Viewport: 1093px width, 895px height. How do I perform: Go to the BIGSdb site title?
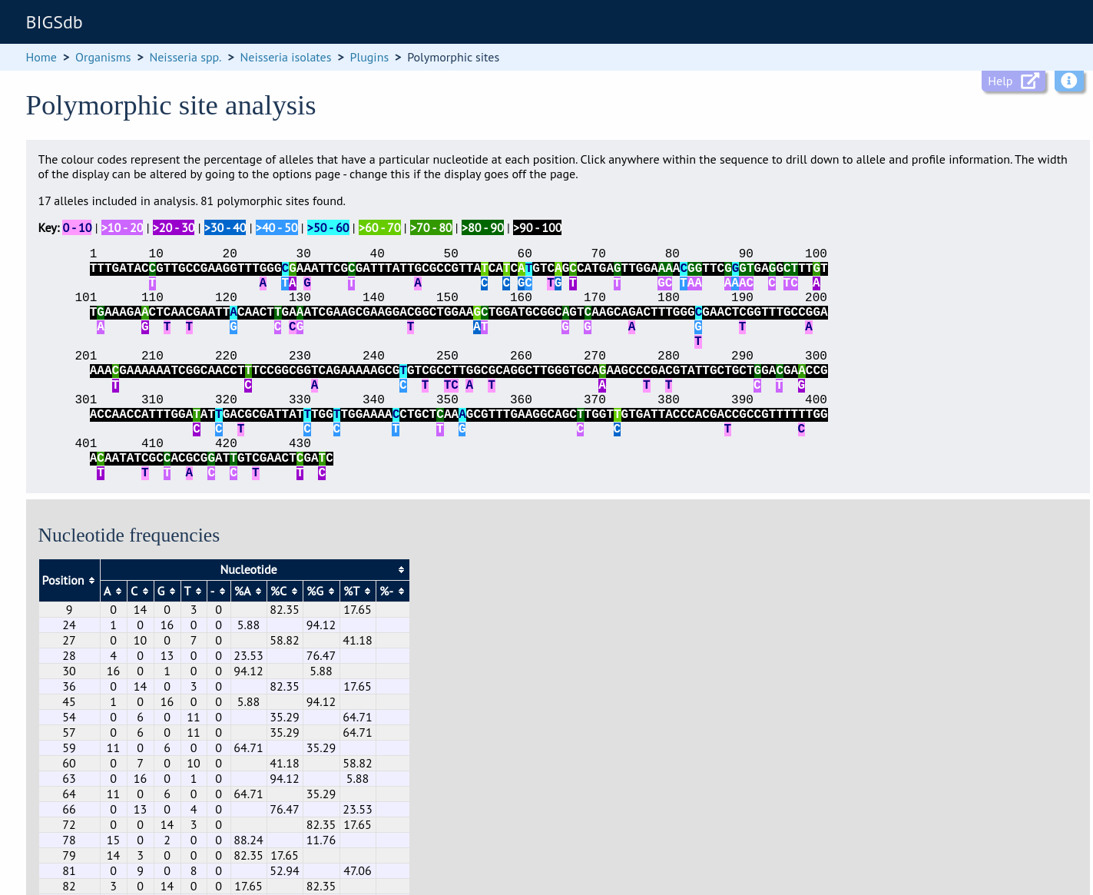coord(54,22)
